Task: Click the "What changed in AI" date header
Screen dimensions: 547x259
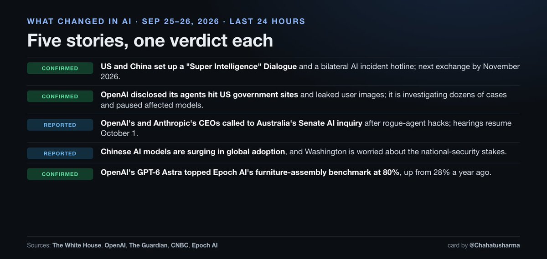Action: (x=166, y=21)
